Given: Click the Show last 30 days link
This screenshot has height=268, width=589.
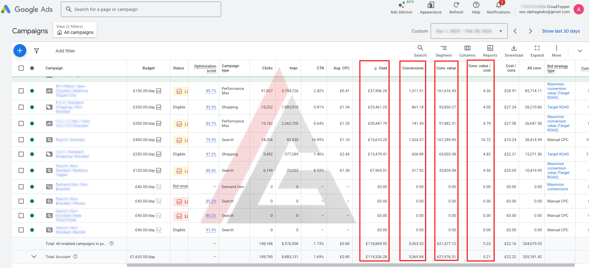Looking at the screenshot, I should point(561,31).
